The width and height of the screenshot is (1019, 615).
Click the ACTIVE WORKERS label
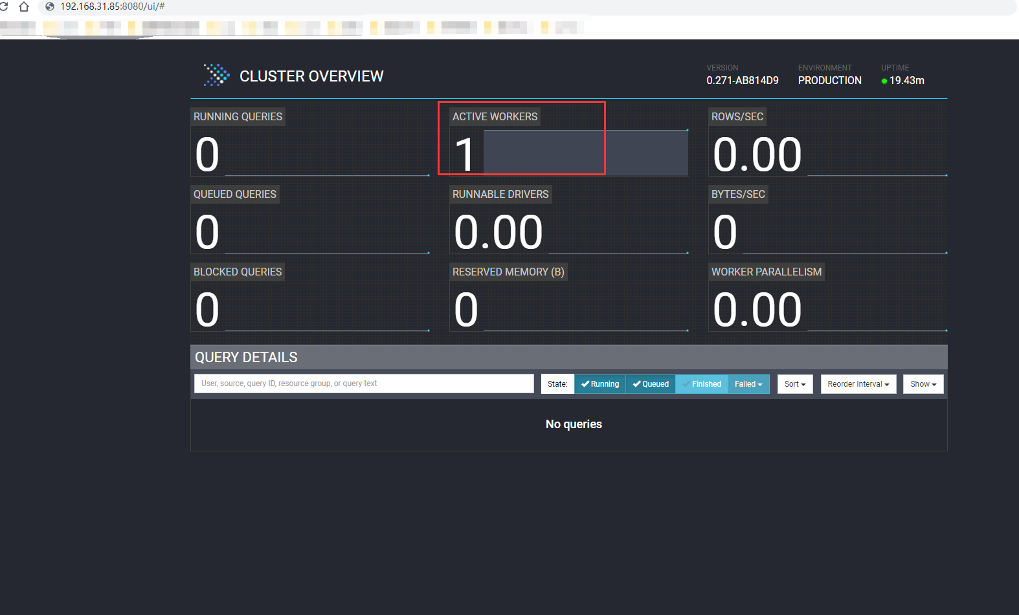[495, 117]
